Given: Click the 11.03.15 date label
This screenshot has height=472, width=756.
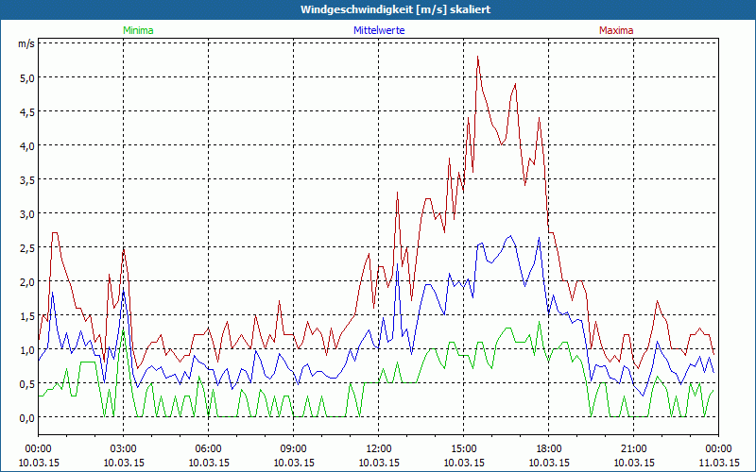Looking at the screenshot, I should (718, 463).
